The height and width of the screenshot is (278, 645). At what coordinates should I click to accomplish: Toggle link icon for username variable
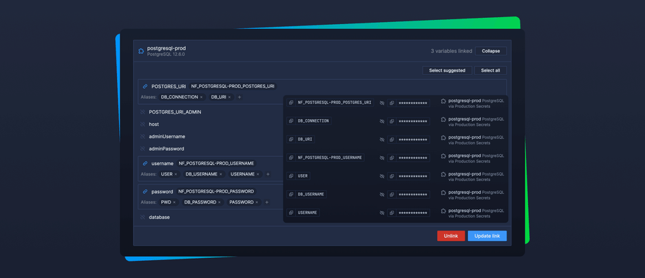(145, 163)
